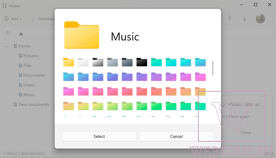The height and width of the screenshot is (158, 276).
Task: Select the Documents folder in the sidebar
Action: [32, 75]
